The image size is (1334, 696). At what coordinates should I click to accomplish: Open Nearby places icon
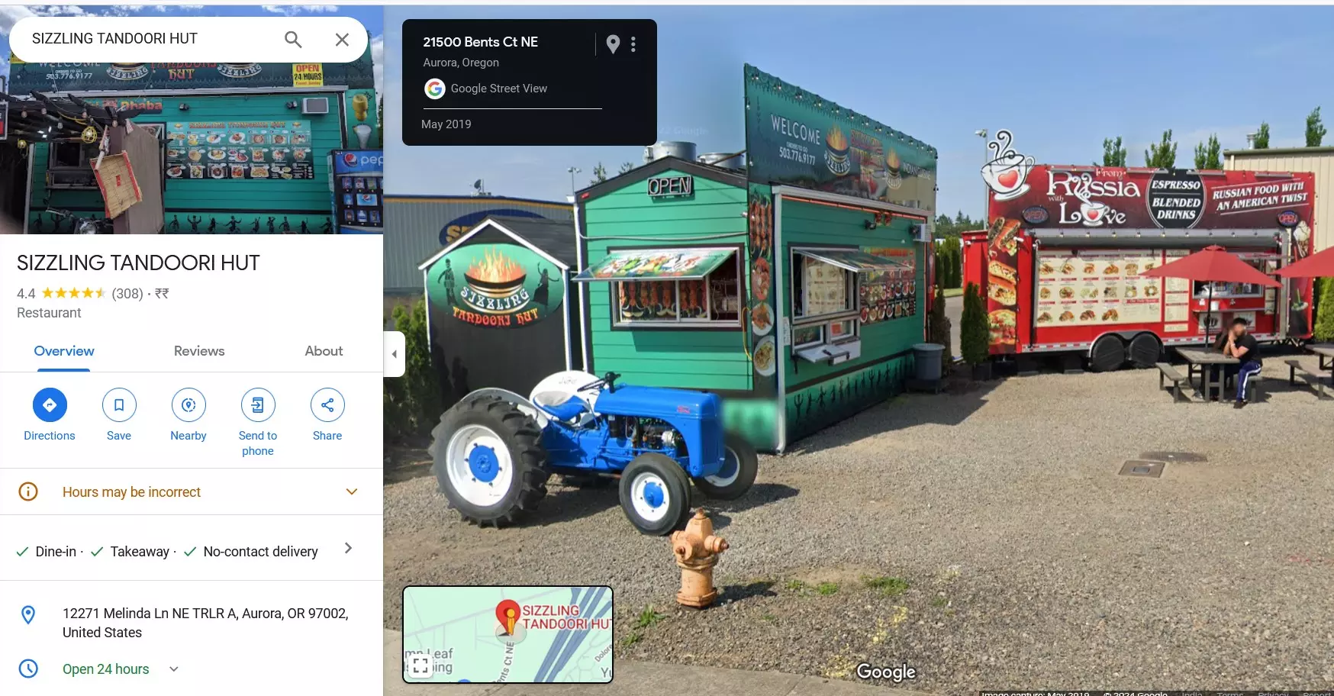188,405
